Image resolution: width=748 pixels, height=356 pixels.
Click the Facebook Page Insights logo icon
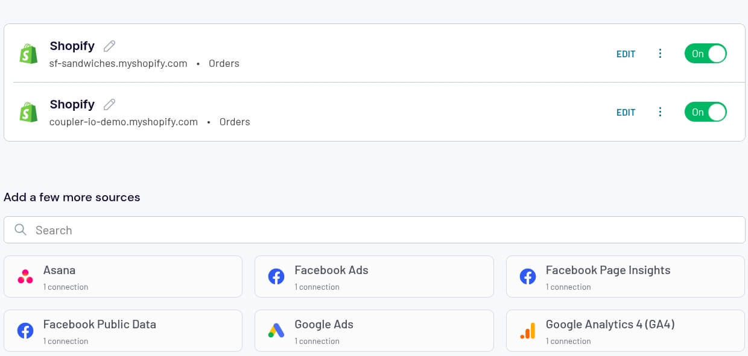(528, 276)
